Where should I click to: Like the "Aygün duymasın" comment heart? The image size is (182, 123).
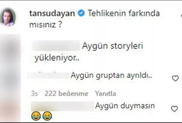point(174,109)
